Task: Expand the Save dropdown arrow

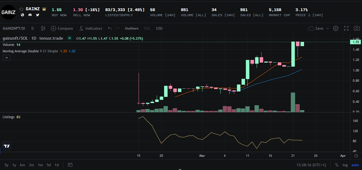Action: coord(328,28)
